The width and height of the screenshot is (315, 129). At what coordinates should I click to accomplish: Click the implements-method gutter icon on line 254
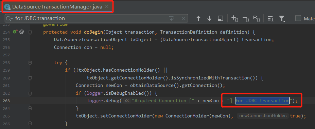[x=16, y=32]
